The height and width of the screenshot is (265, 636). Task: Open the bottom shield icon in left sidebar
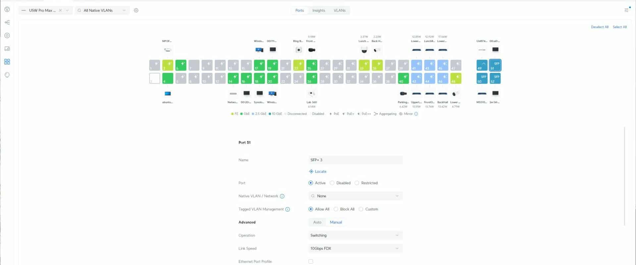click(7, 75)
